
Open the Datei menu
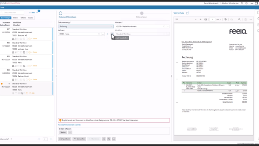click(2, 7)
